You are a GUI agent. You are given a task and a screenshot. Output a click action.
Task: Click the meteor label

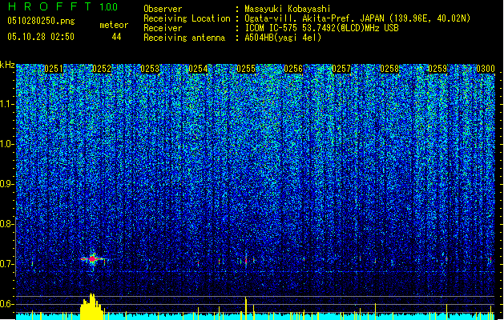click(x=114, y=25)
